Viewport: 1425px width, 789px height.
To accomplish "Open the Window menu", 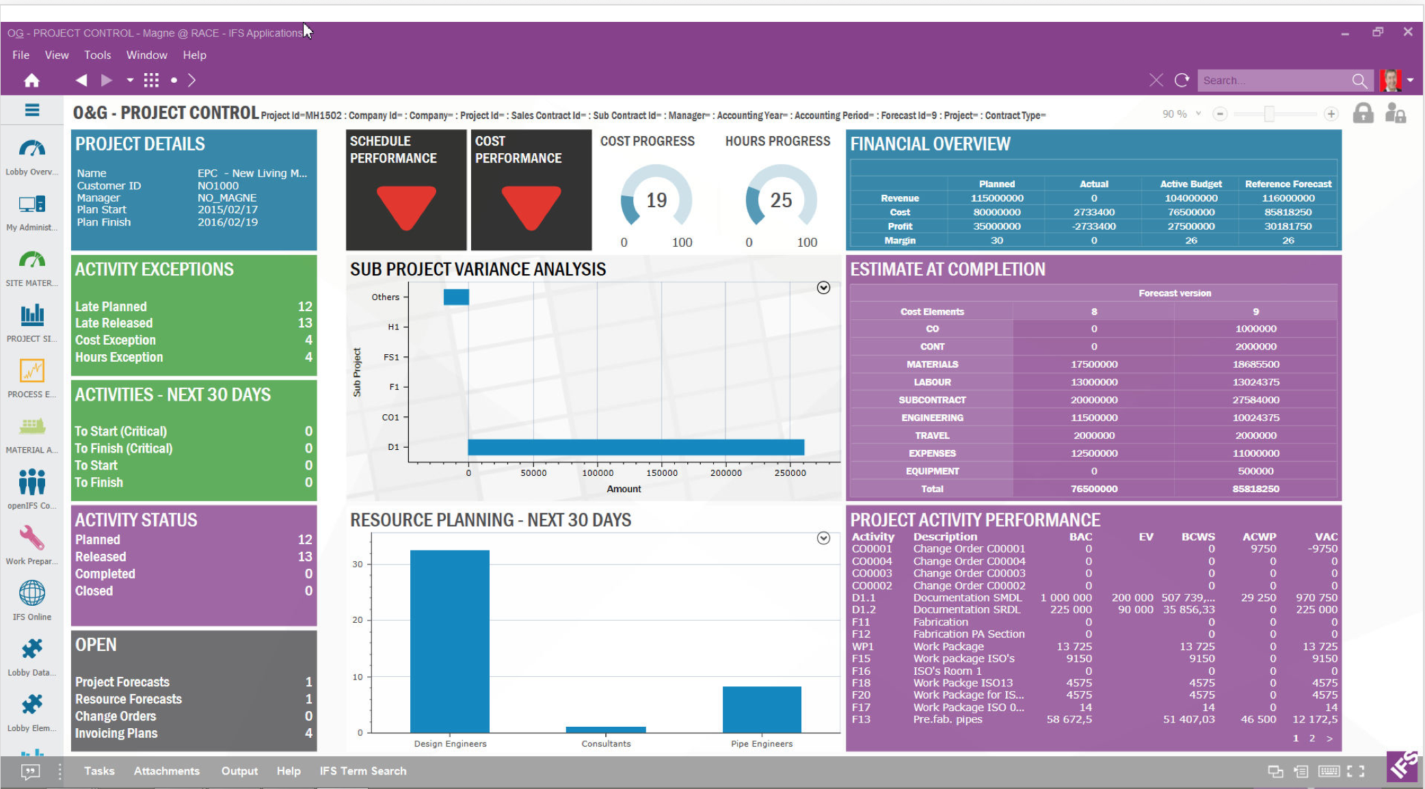I will [x=146, y=55].
